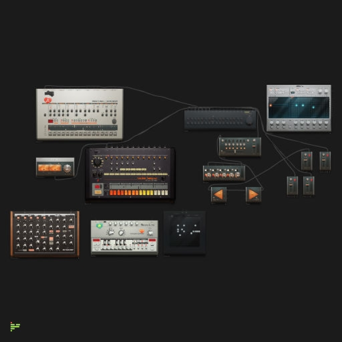Screen dimensions: 342x342
Task: Toggle the red start button on black drum machine
Action: point(97,187)
